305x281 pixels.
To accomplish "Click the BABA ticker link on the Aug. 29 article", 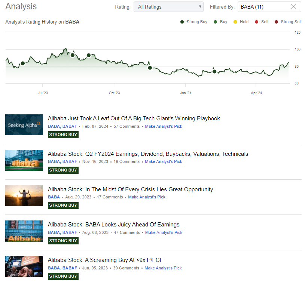I will (x=54, y=197).
